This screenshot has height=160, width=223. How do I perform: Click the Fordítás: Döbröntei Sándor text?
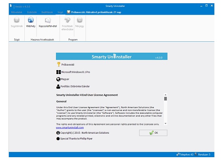click(x=75, y=86)
